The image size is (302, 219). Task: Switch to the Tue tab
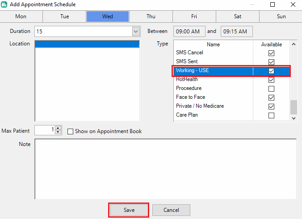tap(64, 16)
